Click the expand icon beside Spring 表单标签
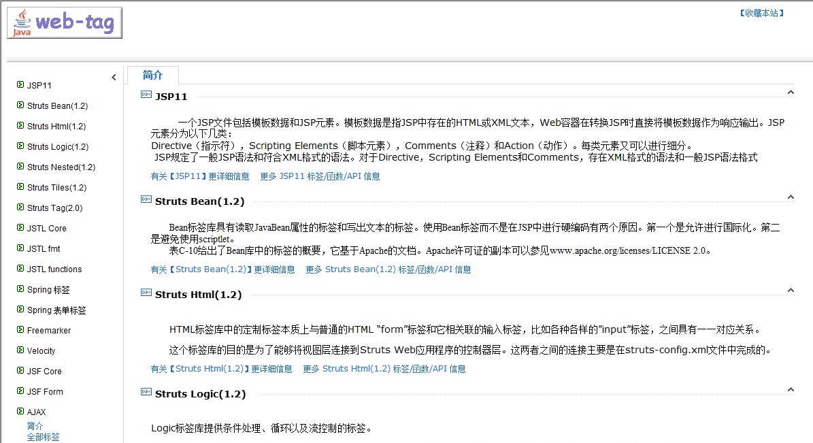The height and width of the screenshot is (443, 813). tap(20, 309)
